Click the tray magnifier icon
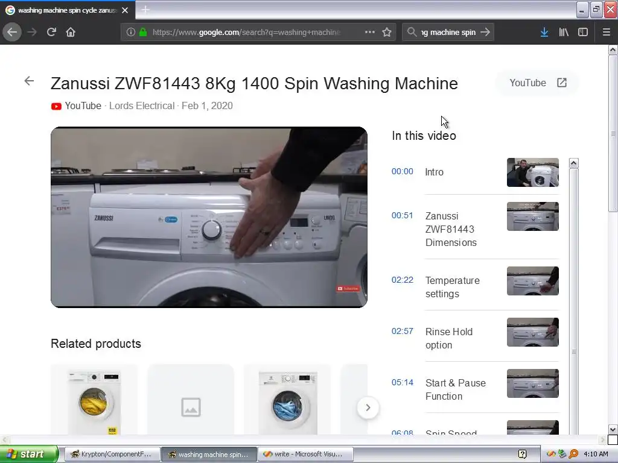Image resolution: width=618 pixels, height=463 pixels. coord(573,455)
